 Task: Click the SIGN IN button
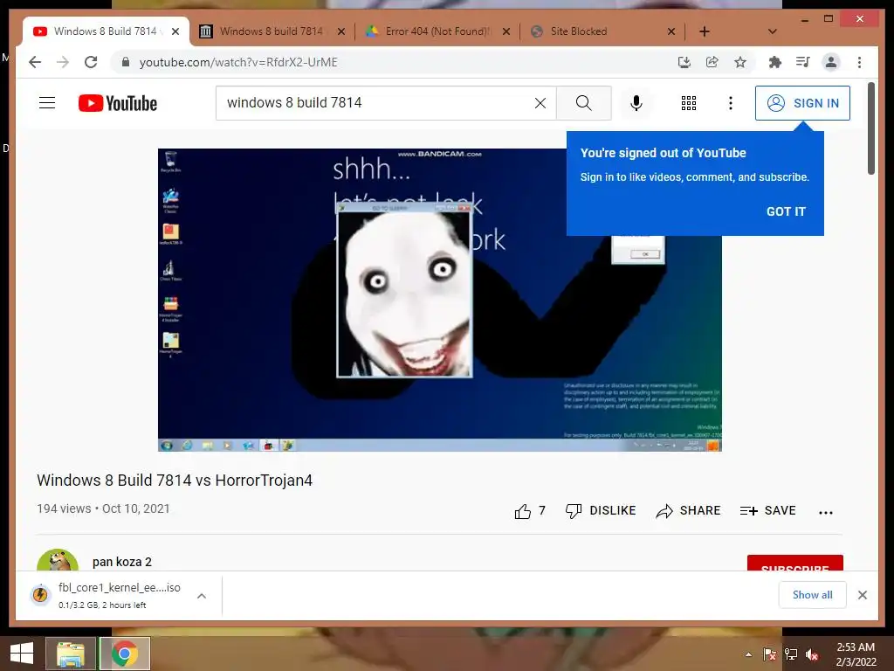(x=802, y=103)
